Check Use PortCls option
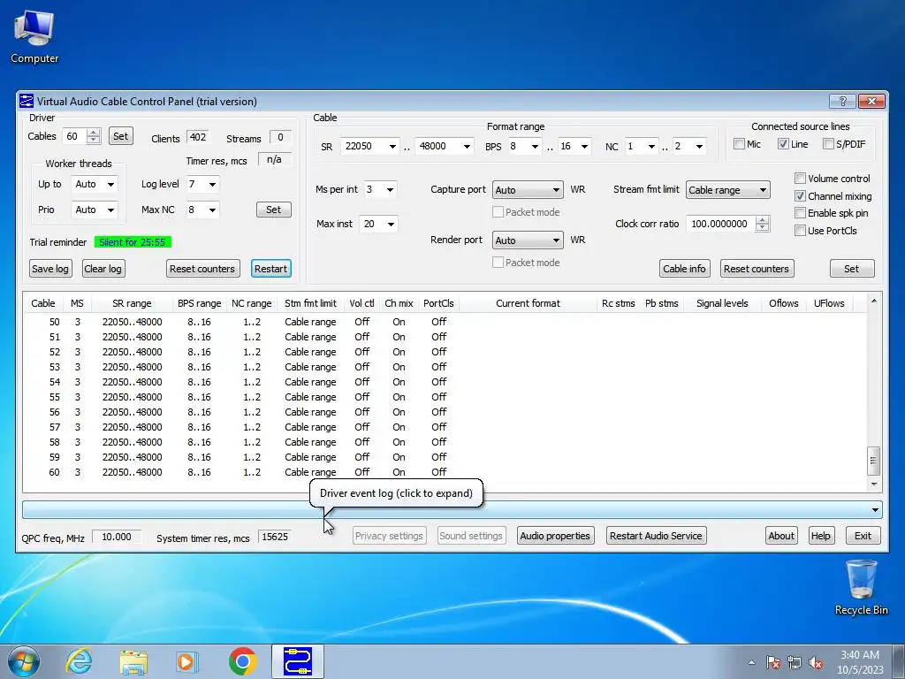This screenshot has width=905, height=679. pos(800,231)
